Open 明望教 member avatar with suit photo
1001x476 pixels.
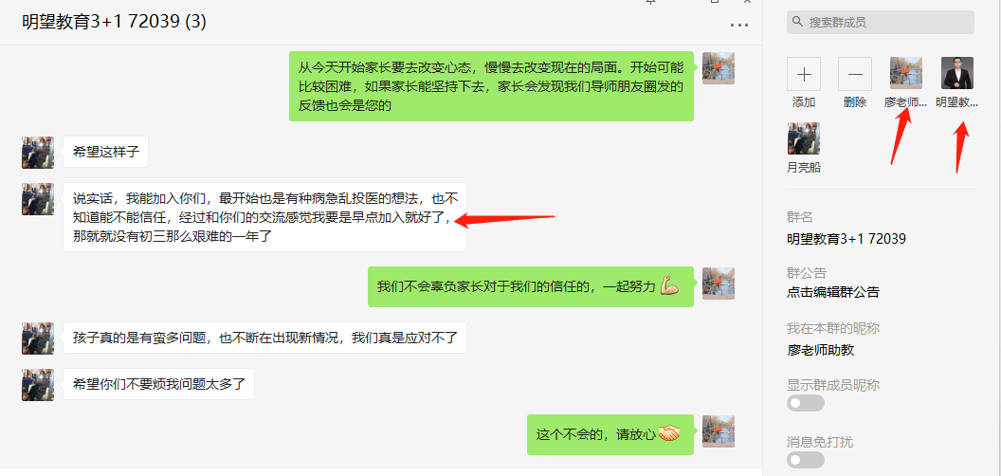pyautogui.click(x=957, y=73)
